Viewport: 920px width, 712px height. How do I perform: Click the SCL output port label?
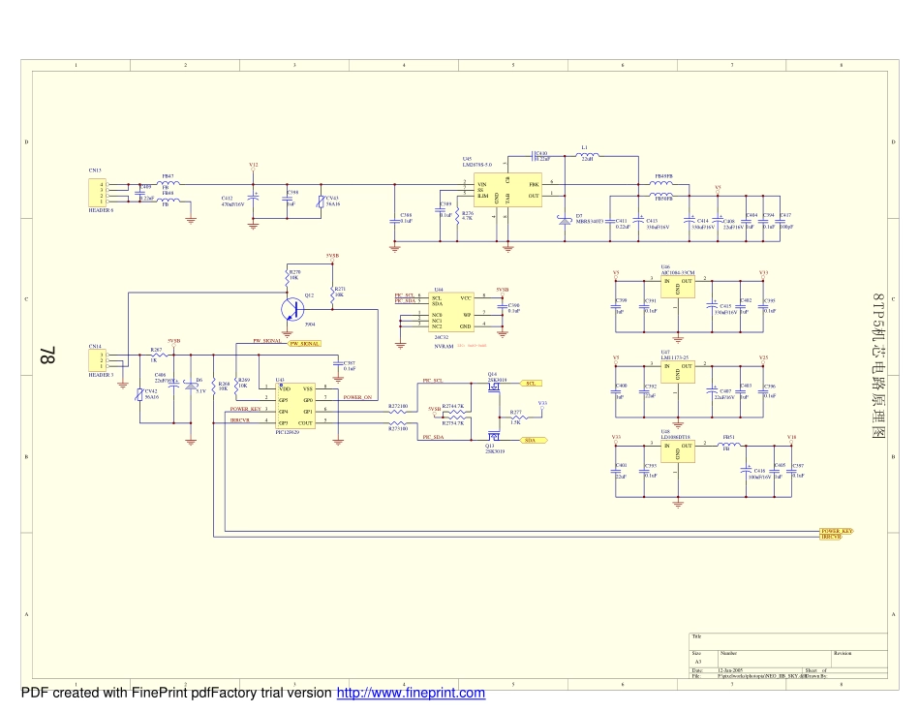531,383
